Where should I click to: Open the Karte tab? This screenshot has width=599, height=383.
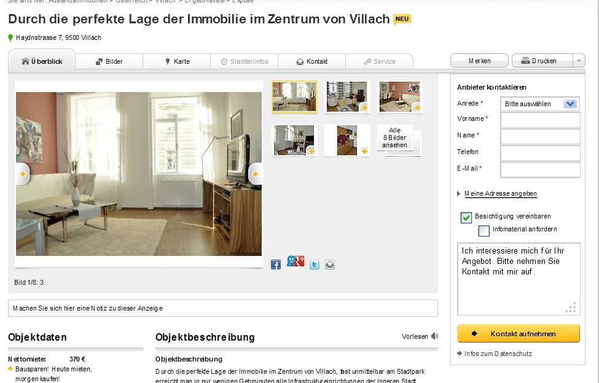(177, 61)
